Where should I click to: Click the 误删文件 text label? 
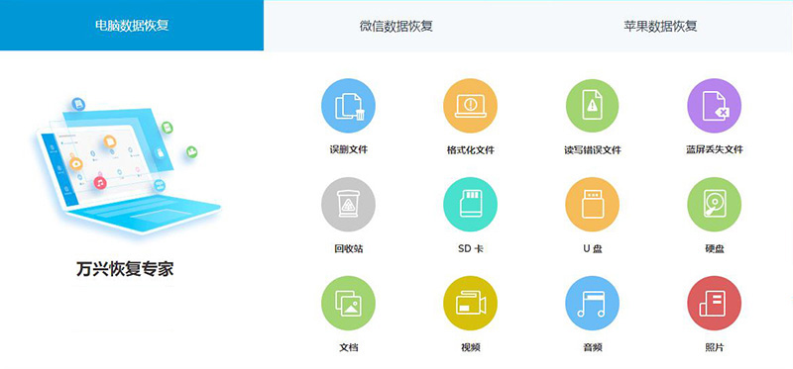349,150
